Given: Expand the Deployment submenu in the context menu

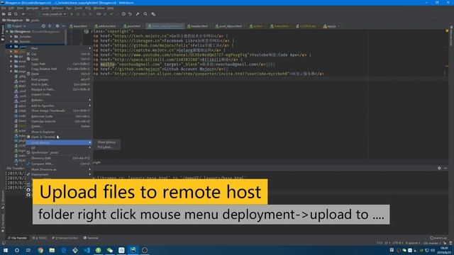Looking at the screenshot, I should pos(59,174).
